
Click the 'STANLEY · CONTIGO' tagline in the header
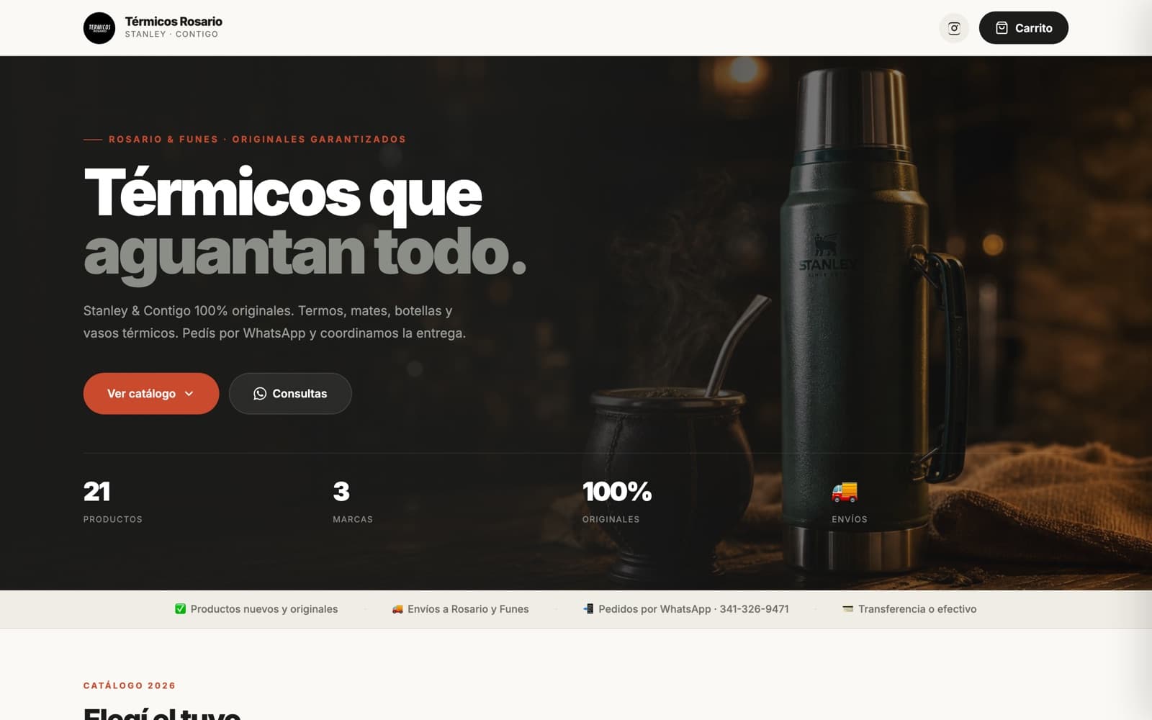[171, 34]
